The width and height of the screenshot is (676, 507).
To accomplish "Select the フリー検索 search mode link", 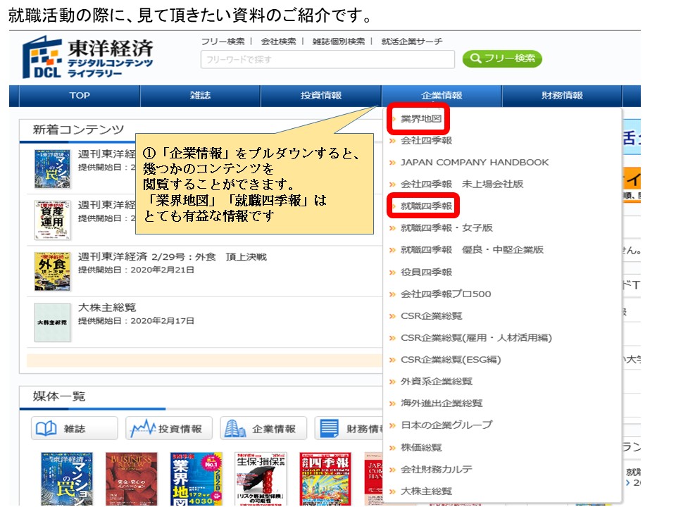I will coord(223,42).
